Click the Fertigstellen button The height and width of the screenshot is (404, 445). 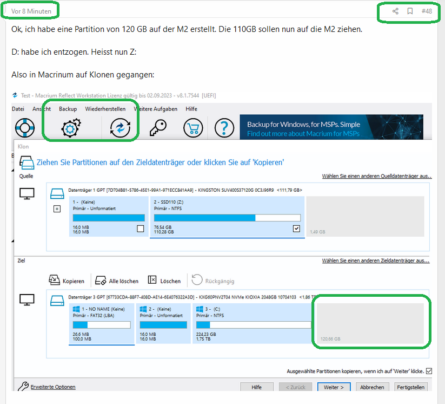point(410,387)
